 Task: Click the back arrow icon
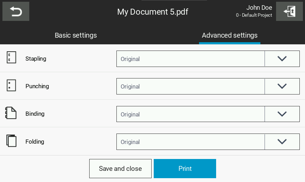[16, 12]
